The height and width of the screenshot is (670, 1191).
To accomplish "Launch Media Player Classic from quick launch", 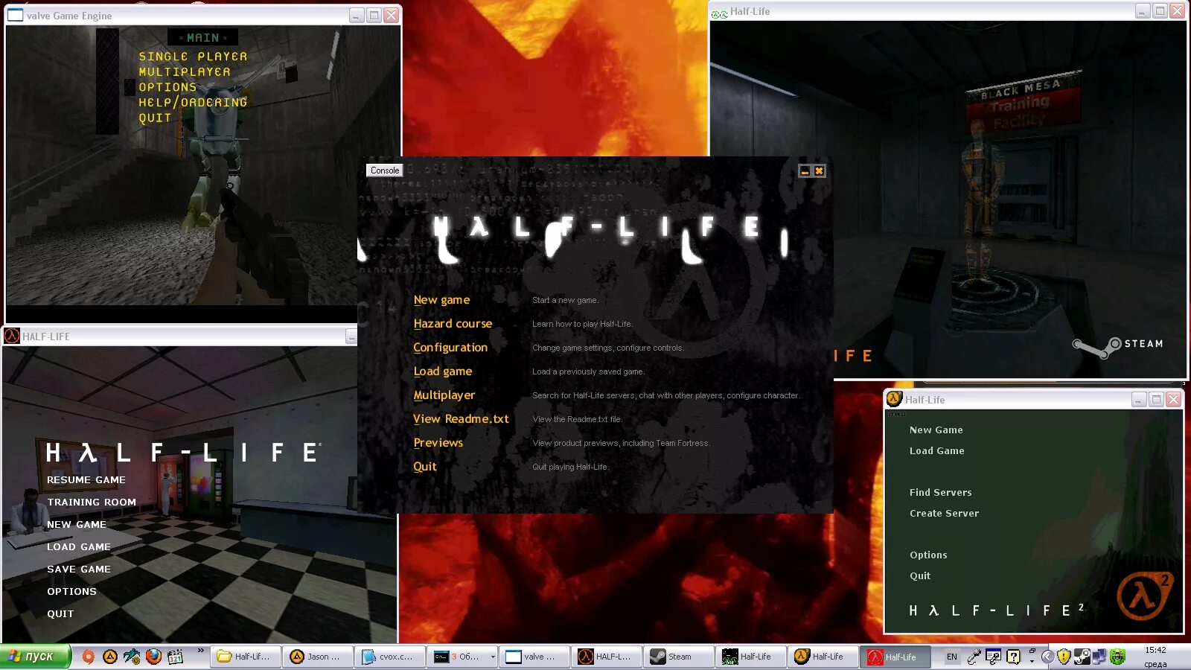I will click(x=174, y=657).
